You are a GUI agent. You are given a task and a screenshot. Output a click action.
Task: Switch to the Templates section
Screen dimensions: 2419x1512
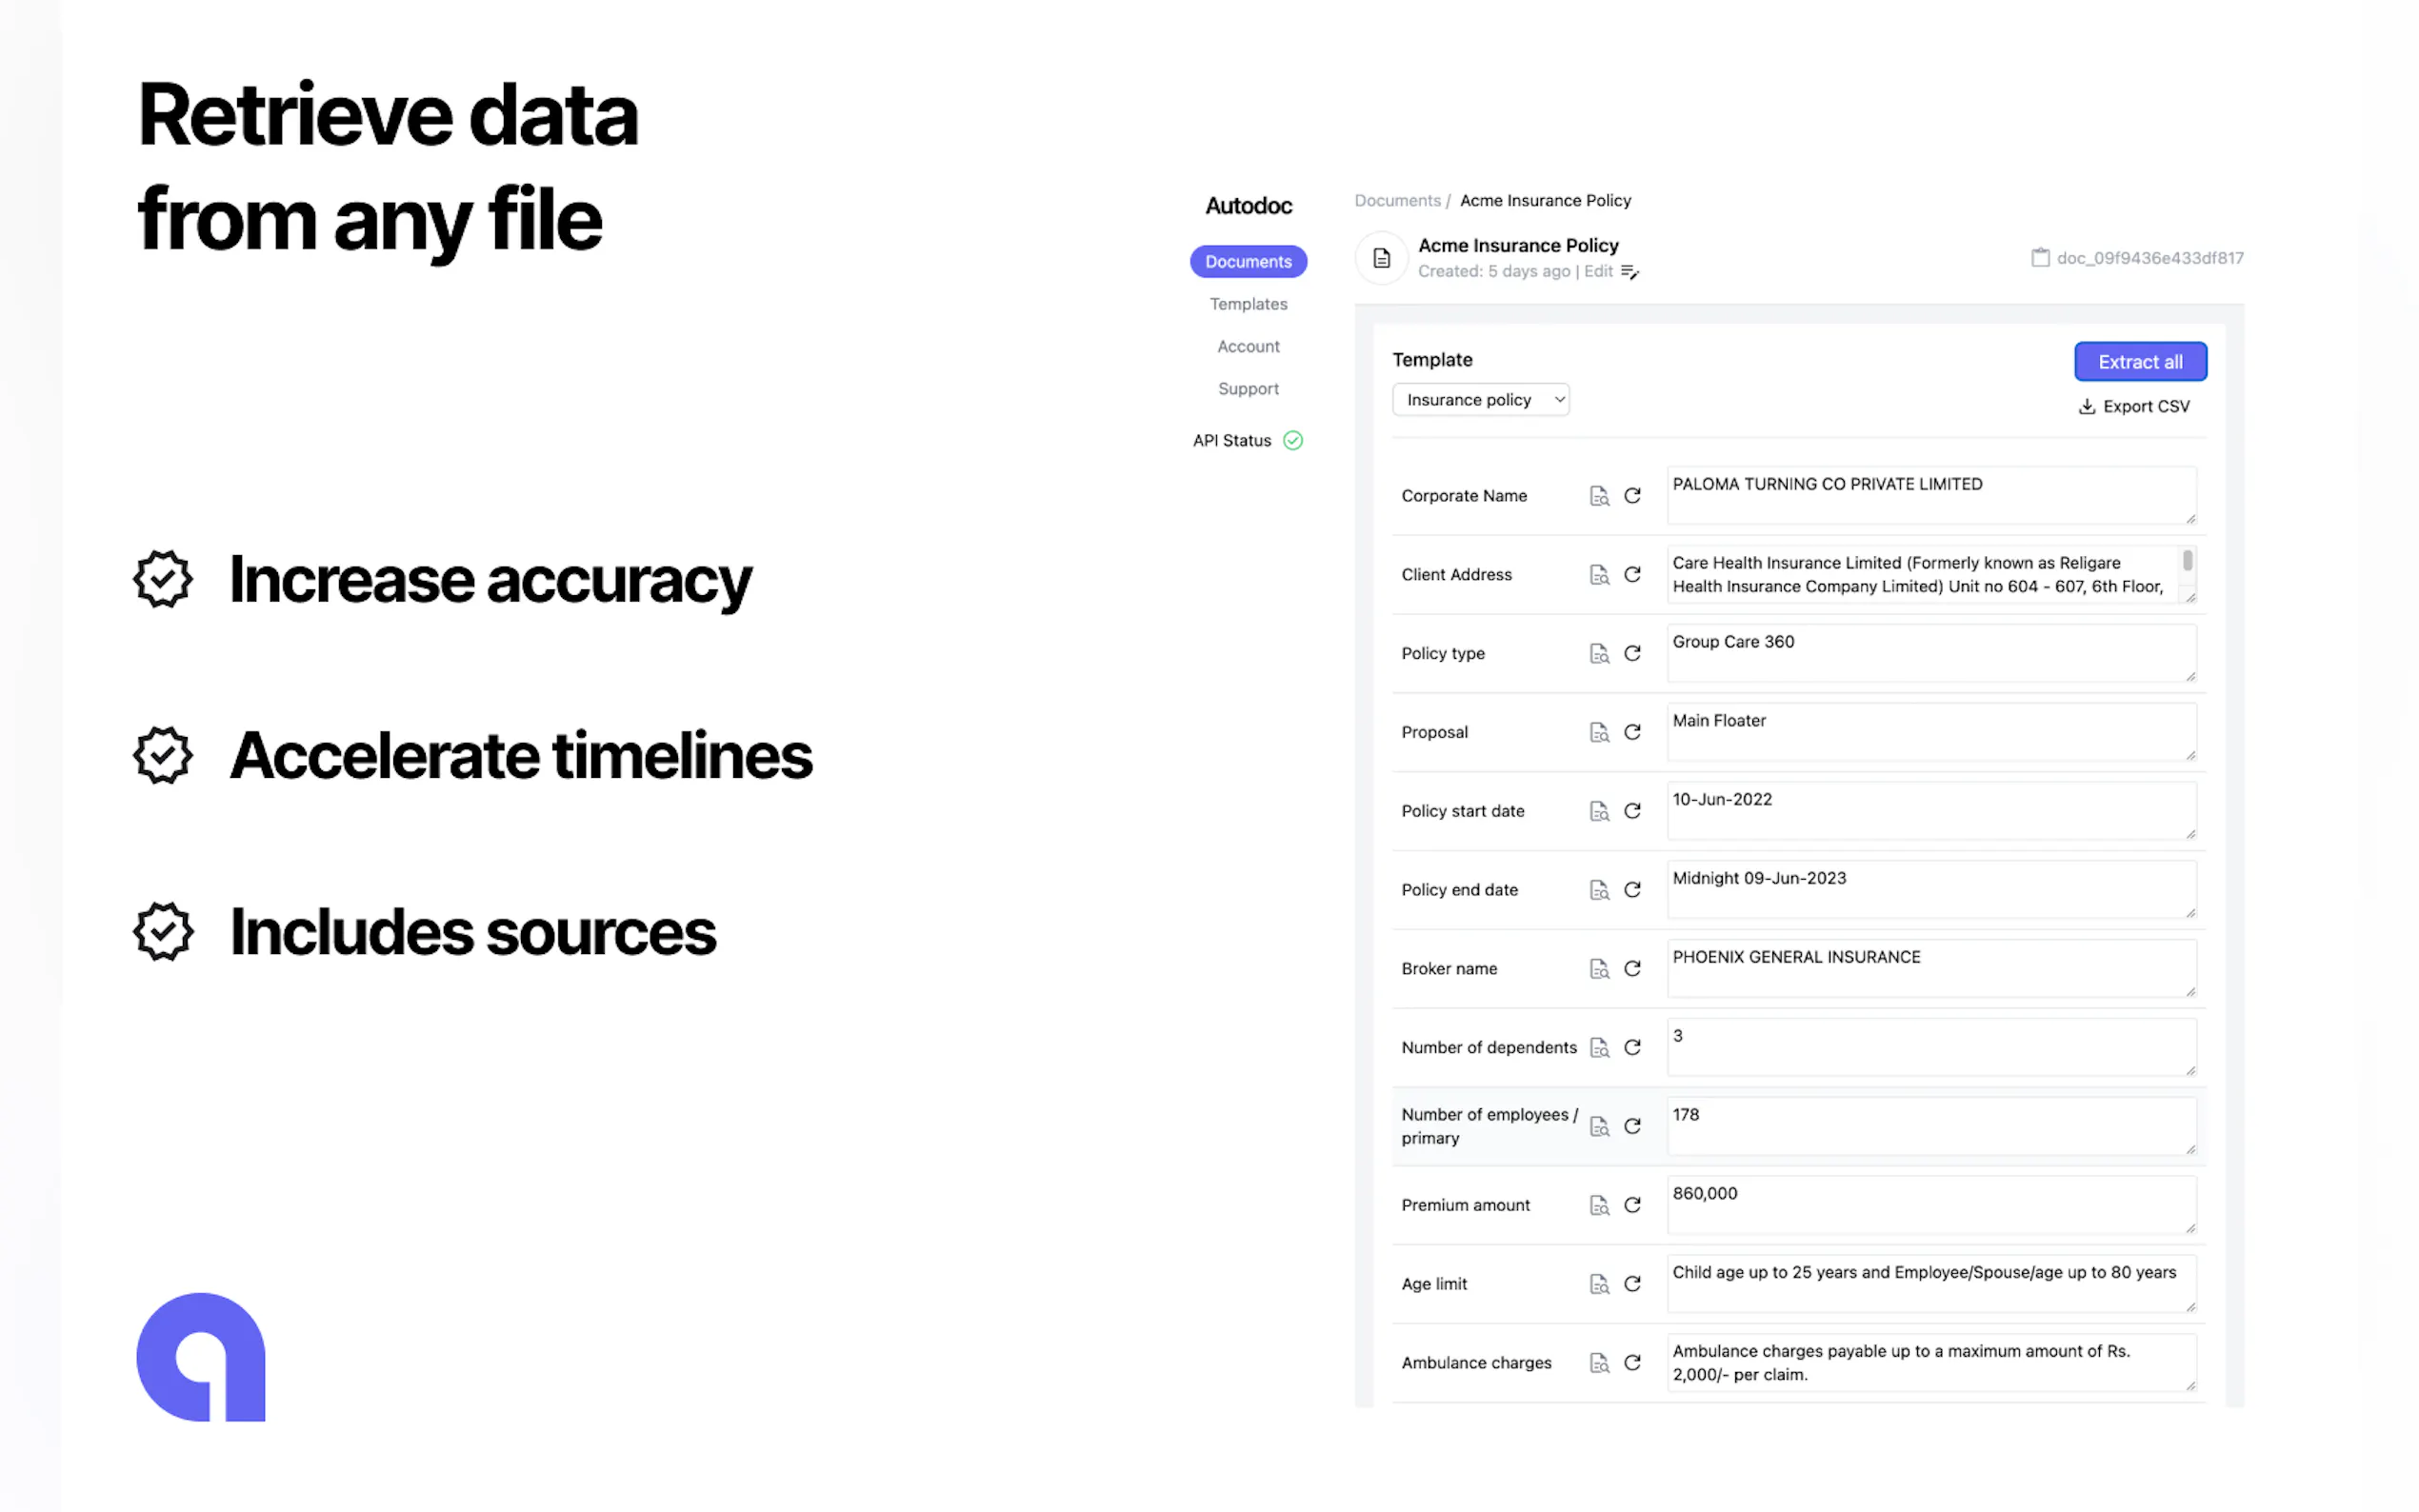[1247, 304]
